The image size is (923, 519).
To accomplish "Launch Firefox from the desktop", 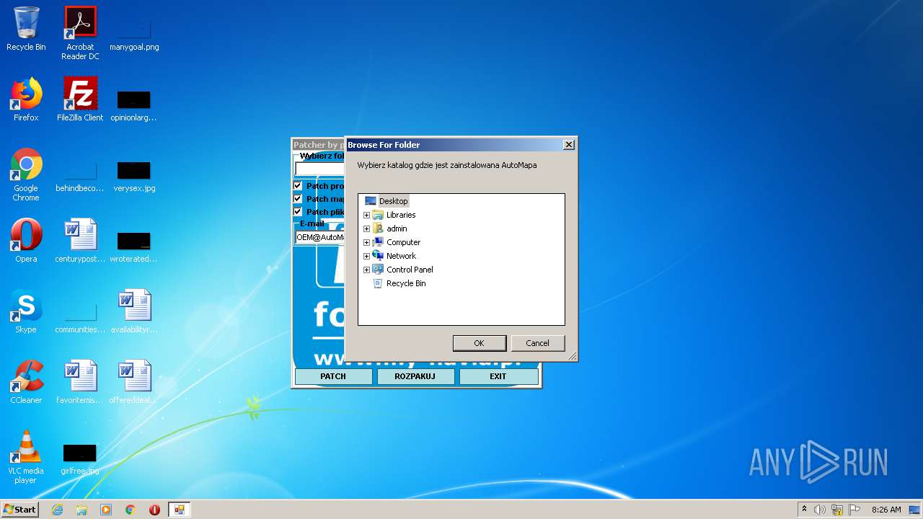I will click(x=26, y=99).
